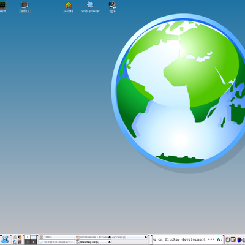Click the clipboard tray icon

pyautogui.click(x=228, y=239)
